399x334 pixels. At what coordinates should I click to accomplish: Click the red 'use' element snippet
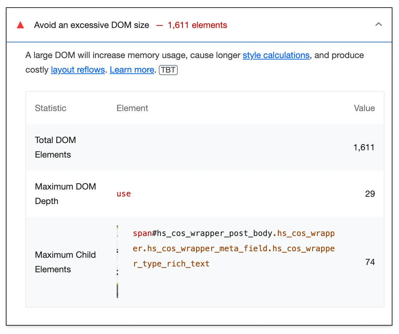coord(124,194)
